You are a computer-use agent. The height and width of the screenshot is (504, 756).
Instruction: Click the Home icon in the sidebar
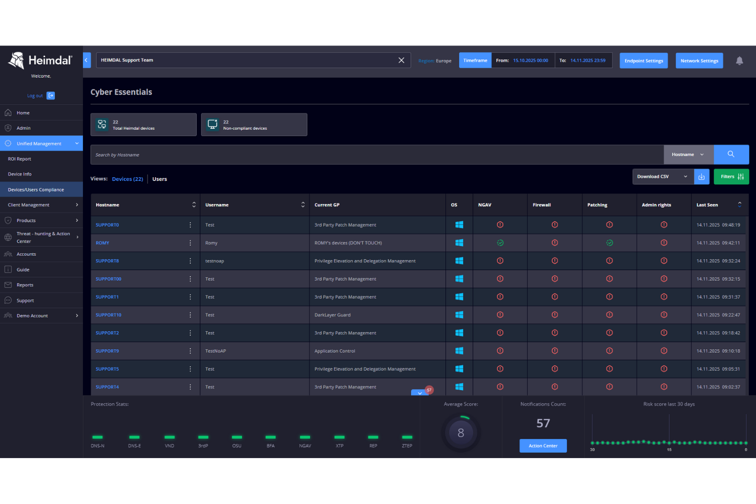8,112
